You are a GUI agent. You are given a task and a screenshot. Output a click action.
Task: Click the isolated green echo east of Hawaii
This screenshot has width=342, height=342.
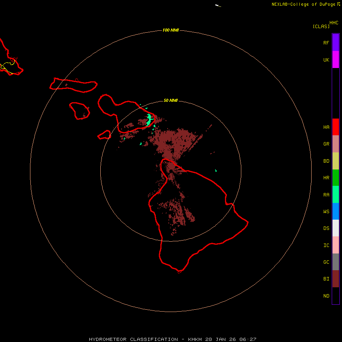coord(216,171)
